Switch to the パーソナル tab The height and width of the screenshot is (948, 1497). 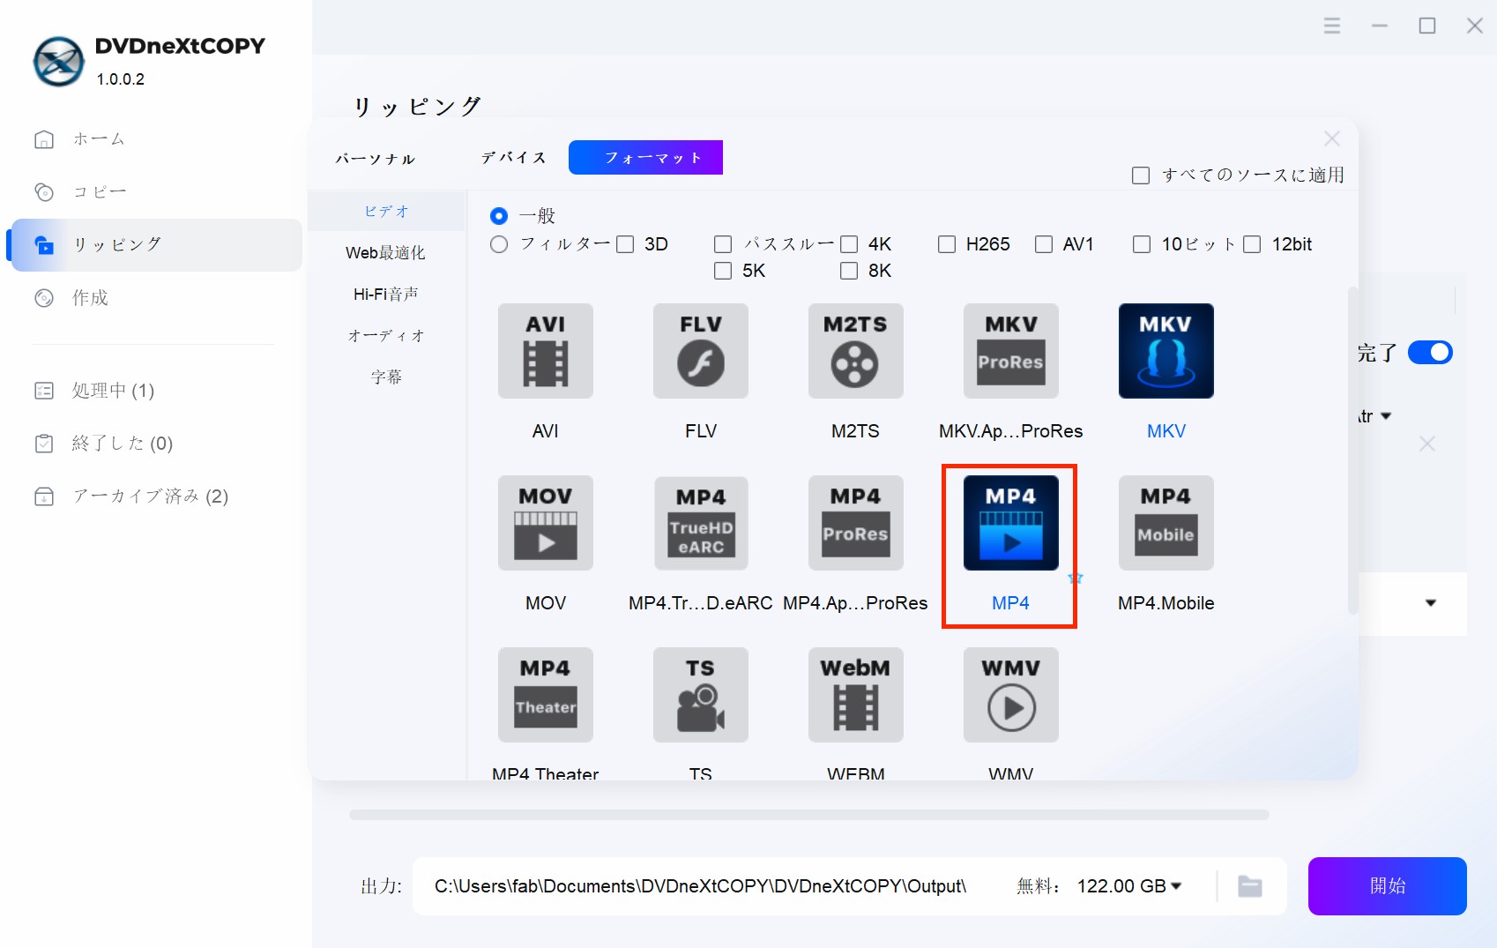(375, 159)
